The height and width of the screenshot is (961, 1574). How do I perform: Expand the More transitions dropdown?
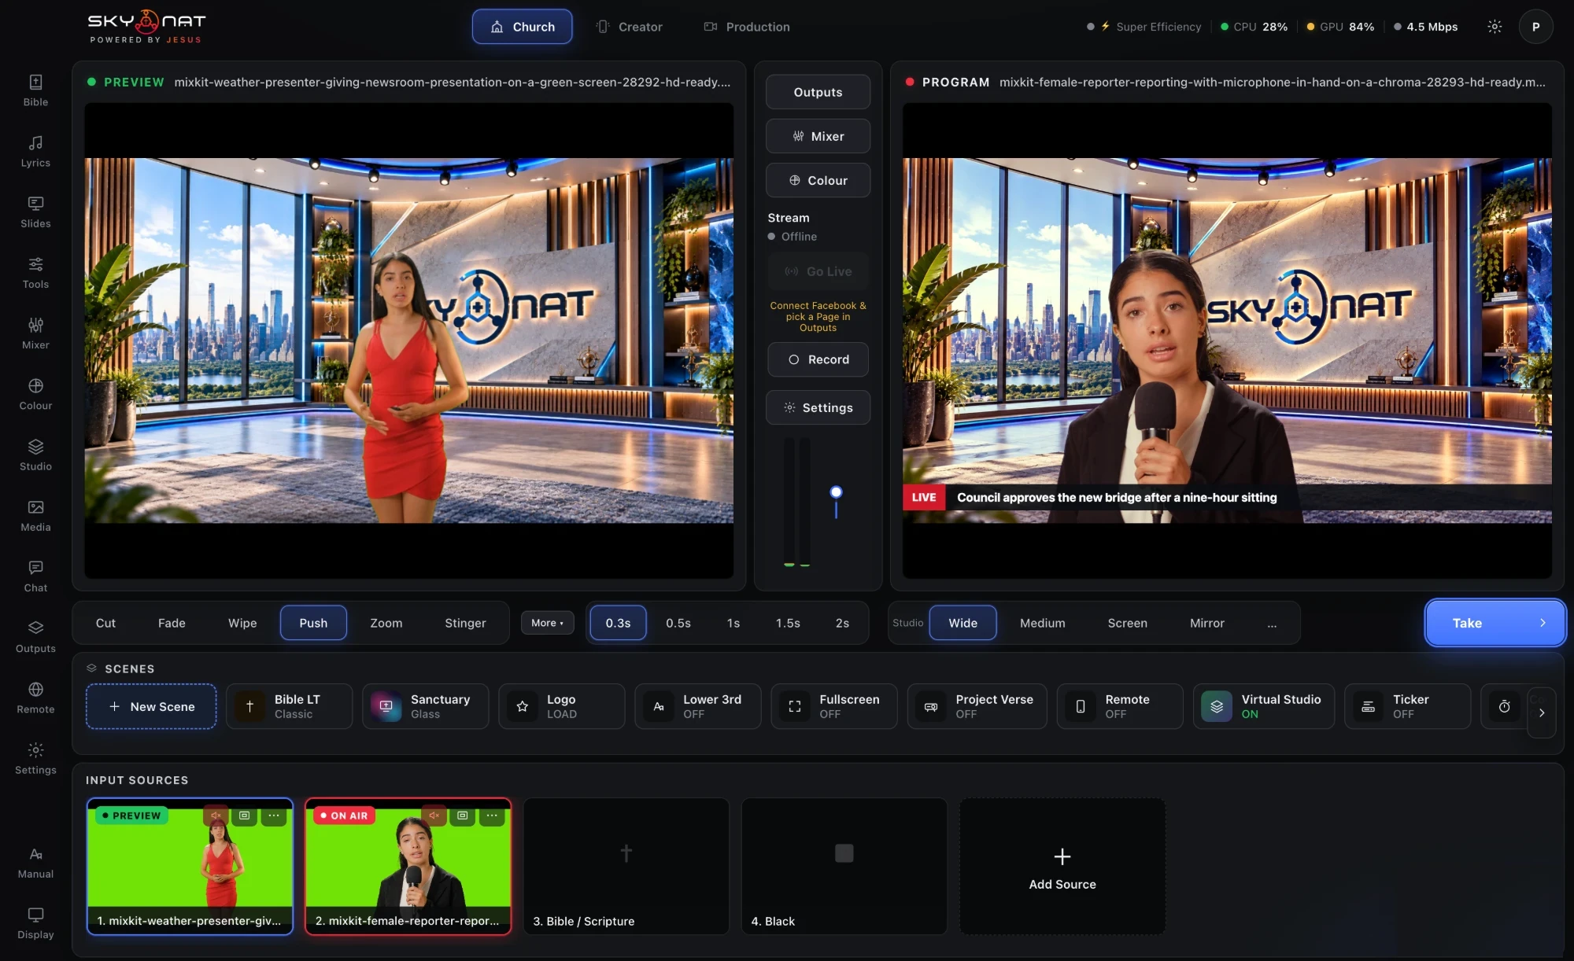[x=547, y=623]
